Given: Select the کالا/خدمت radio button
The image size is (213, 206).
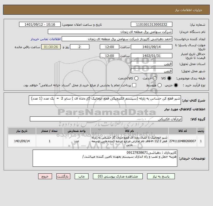Looking at the screenshot, I should coord(136,78).
